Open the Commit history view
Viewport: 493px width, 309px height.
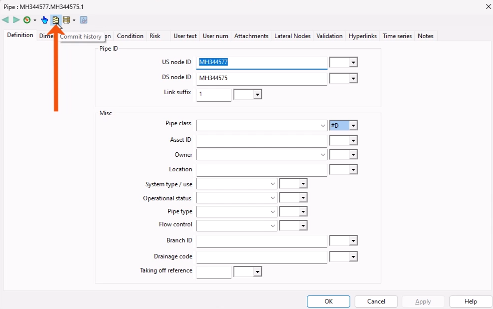coord(56,20)
